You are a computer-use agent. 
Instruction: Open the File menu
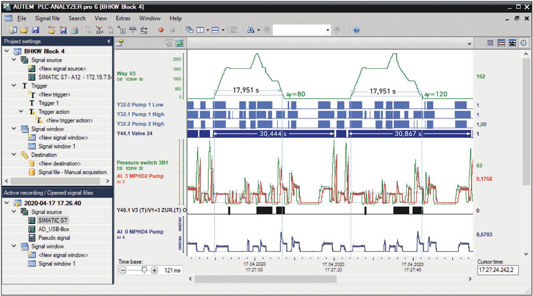pos(22,18)
